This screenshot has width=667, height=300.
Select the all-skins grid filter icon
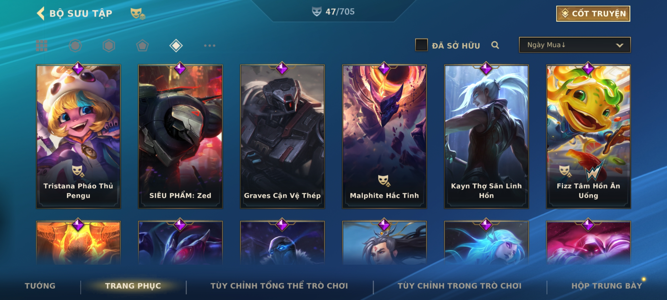coord(42,46)
